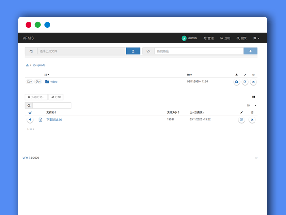Download the video folder as archive
This screenshot has width=286, height=215.
click(237, 82)
